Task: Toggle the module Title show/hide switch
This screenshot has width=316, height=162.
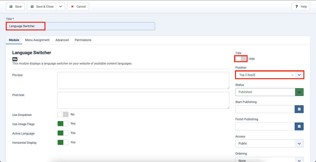Action: click(241, 59)
